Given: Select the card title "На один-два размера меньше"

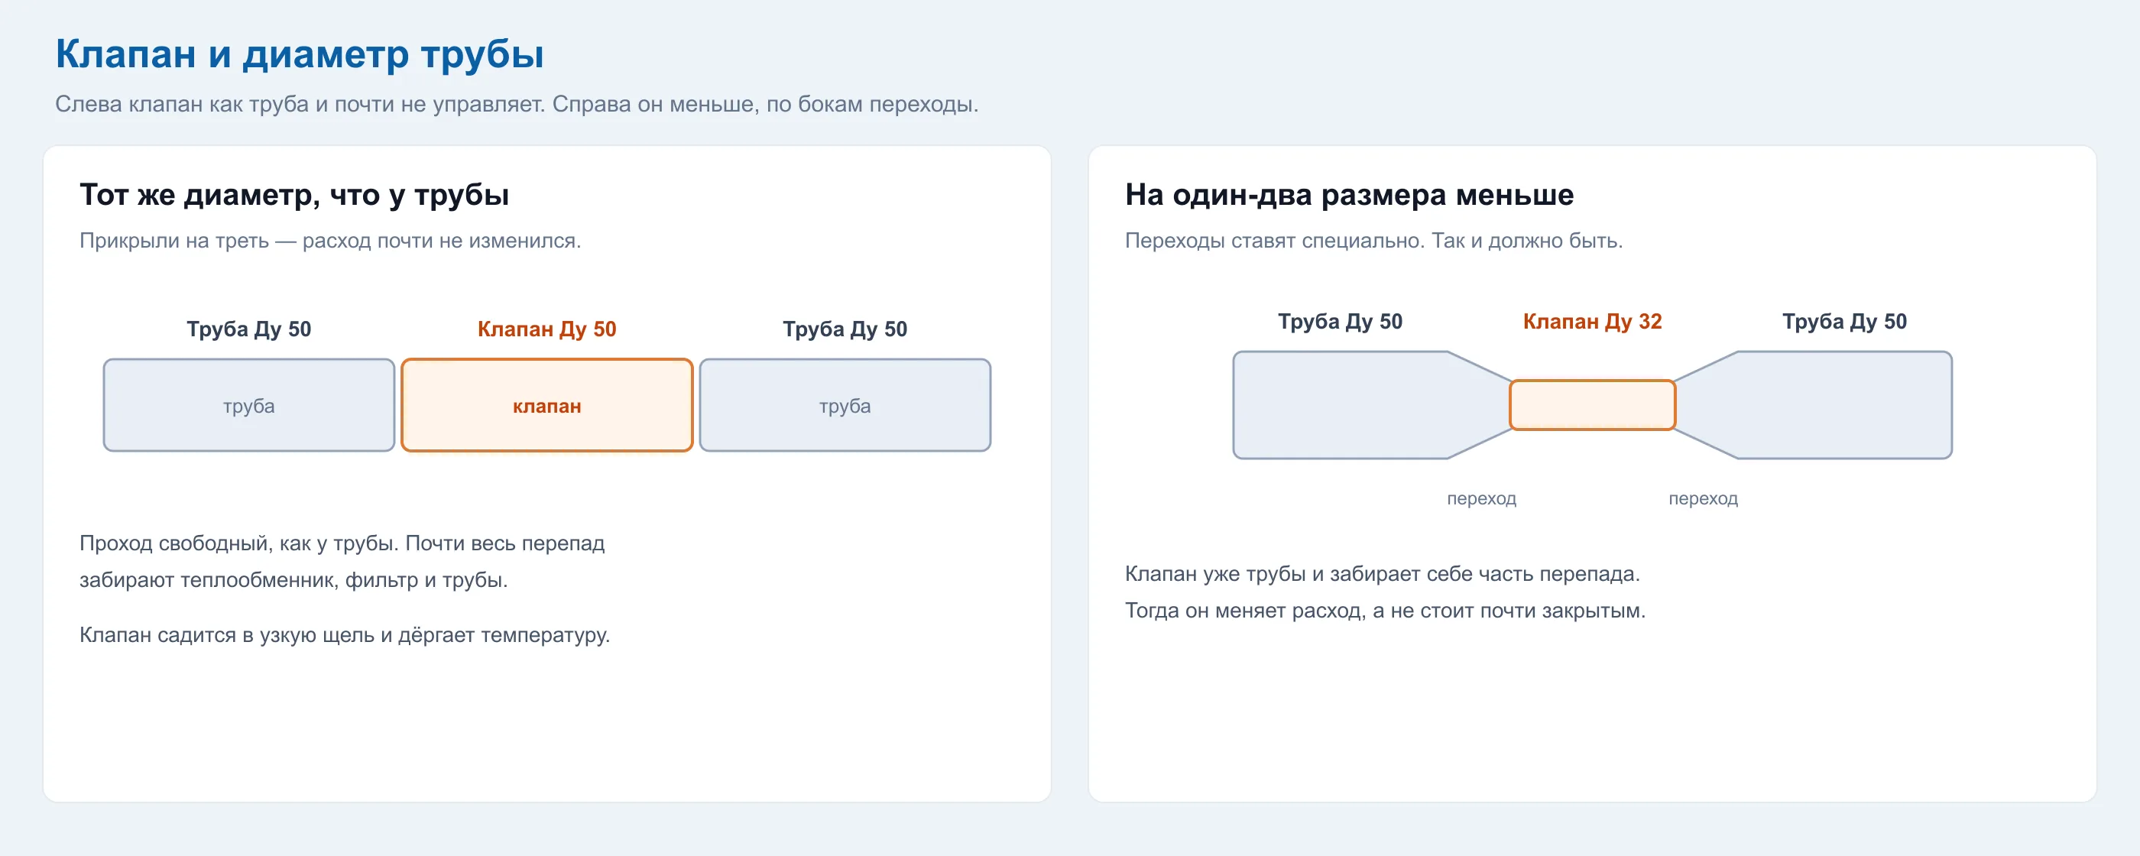Looking at the screenshot, I should (1349, 194).
